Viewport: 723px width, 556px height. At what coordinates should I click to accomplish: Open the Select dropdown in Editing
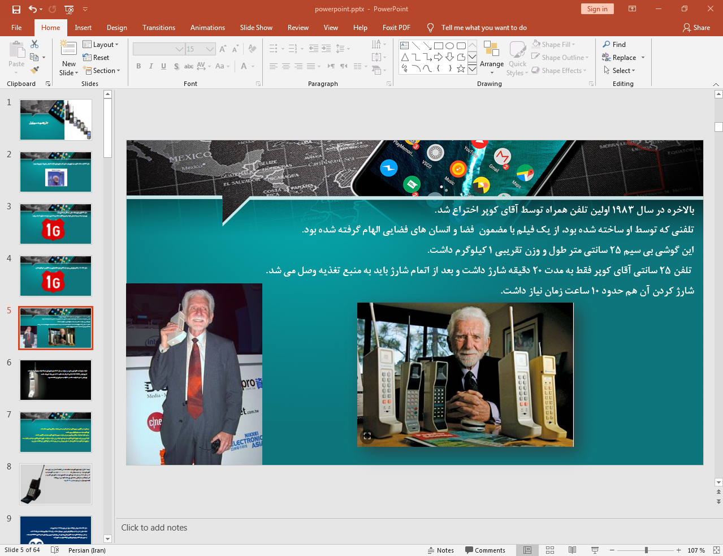619,70
